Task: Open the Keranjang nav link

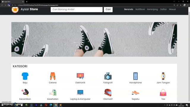Action: (152, 9)
